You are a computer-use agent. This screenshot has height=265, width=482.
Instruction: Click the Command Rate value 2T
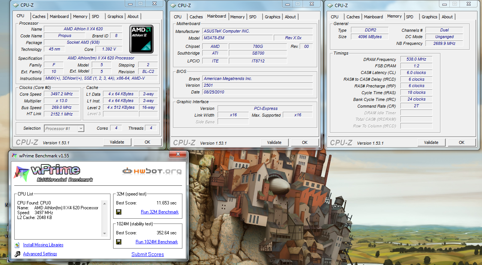click(416, 106)
